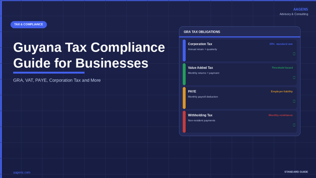Select the PAYE row title

(192, 91)
